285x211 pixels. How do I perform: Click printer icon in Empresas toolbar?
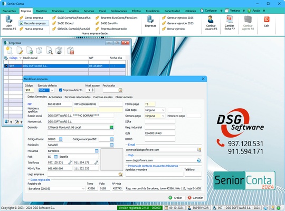click(x=59, y=51)
